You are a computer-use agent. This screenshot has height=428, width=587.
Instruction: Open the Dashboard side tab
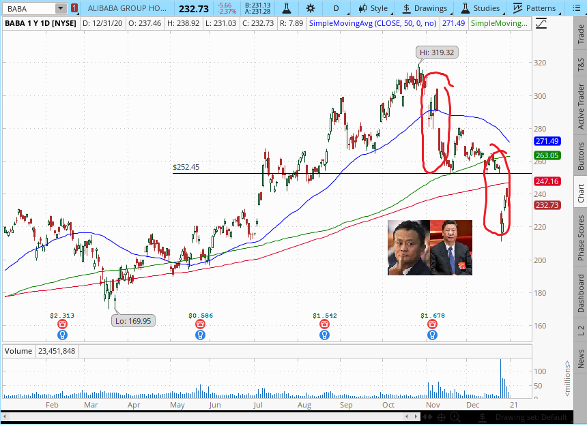[x=581, y=293]
